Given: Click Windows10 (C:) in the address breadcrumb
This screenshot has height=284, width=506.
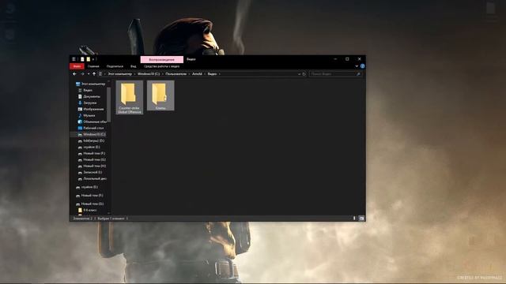Looking at the screenshot, I should [149, 74].
